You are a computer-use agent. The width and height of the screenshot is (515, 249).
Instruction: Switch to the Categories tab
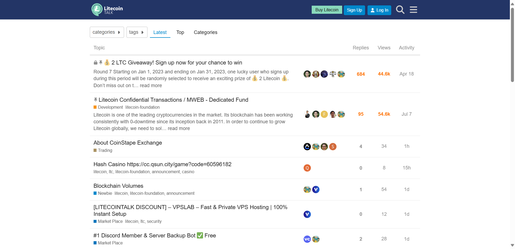tap(205, 32)
